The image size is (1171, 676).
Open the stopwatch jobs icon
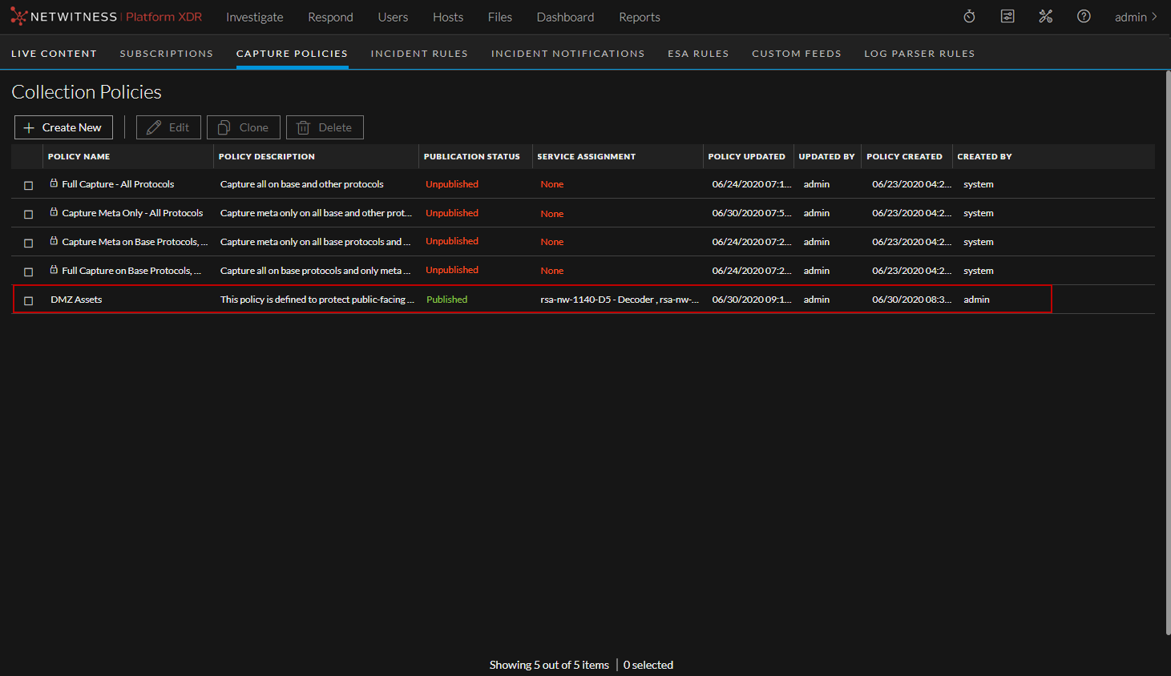[969, 17]
